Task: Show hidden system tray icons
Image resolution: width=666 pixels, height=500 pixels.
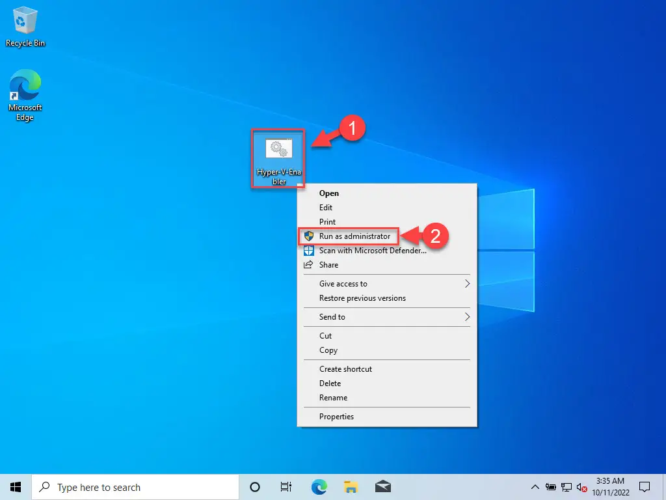Action: pos(535,487)
